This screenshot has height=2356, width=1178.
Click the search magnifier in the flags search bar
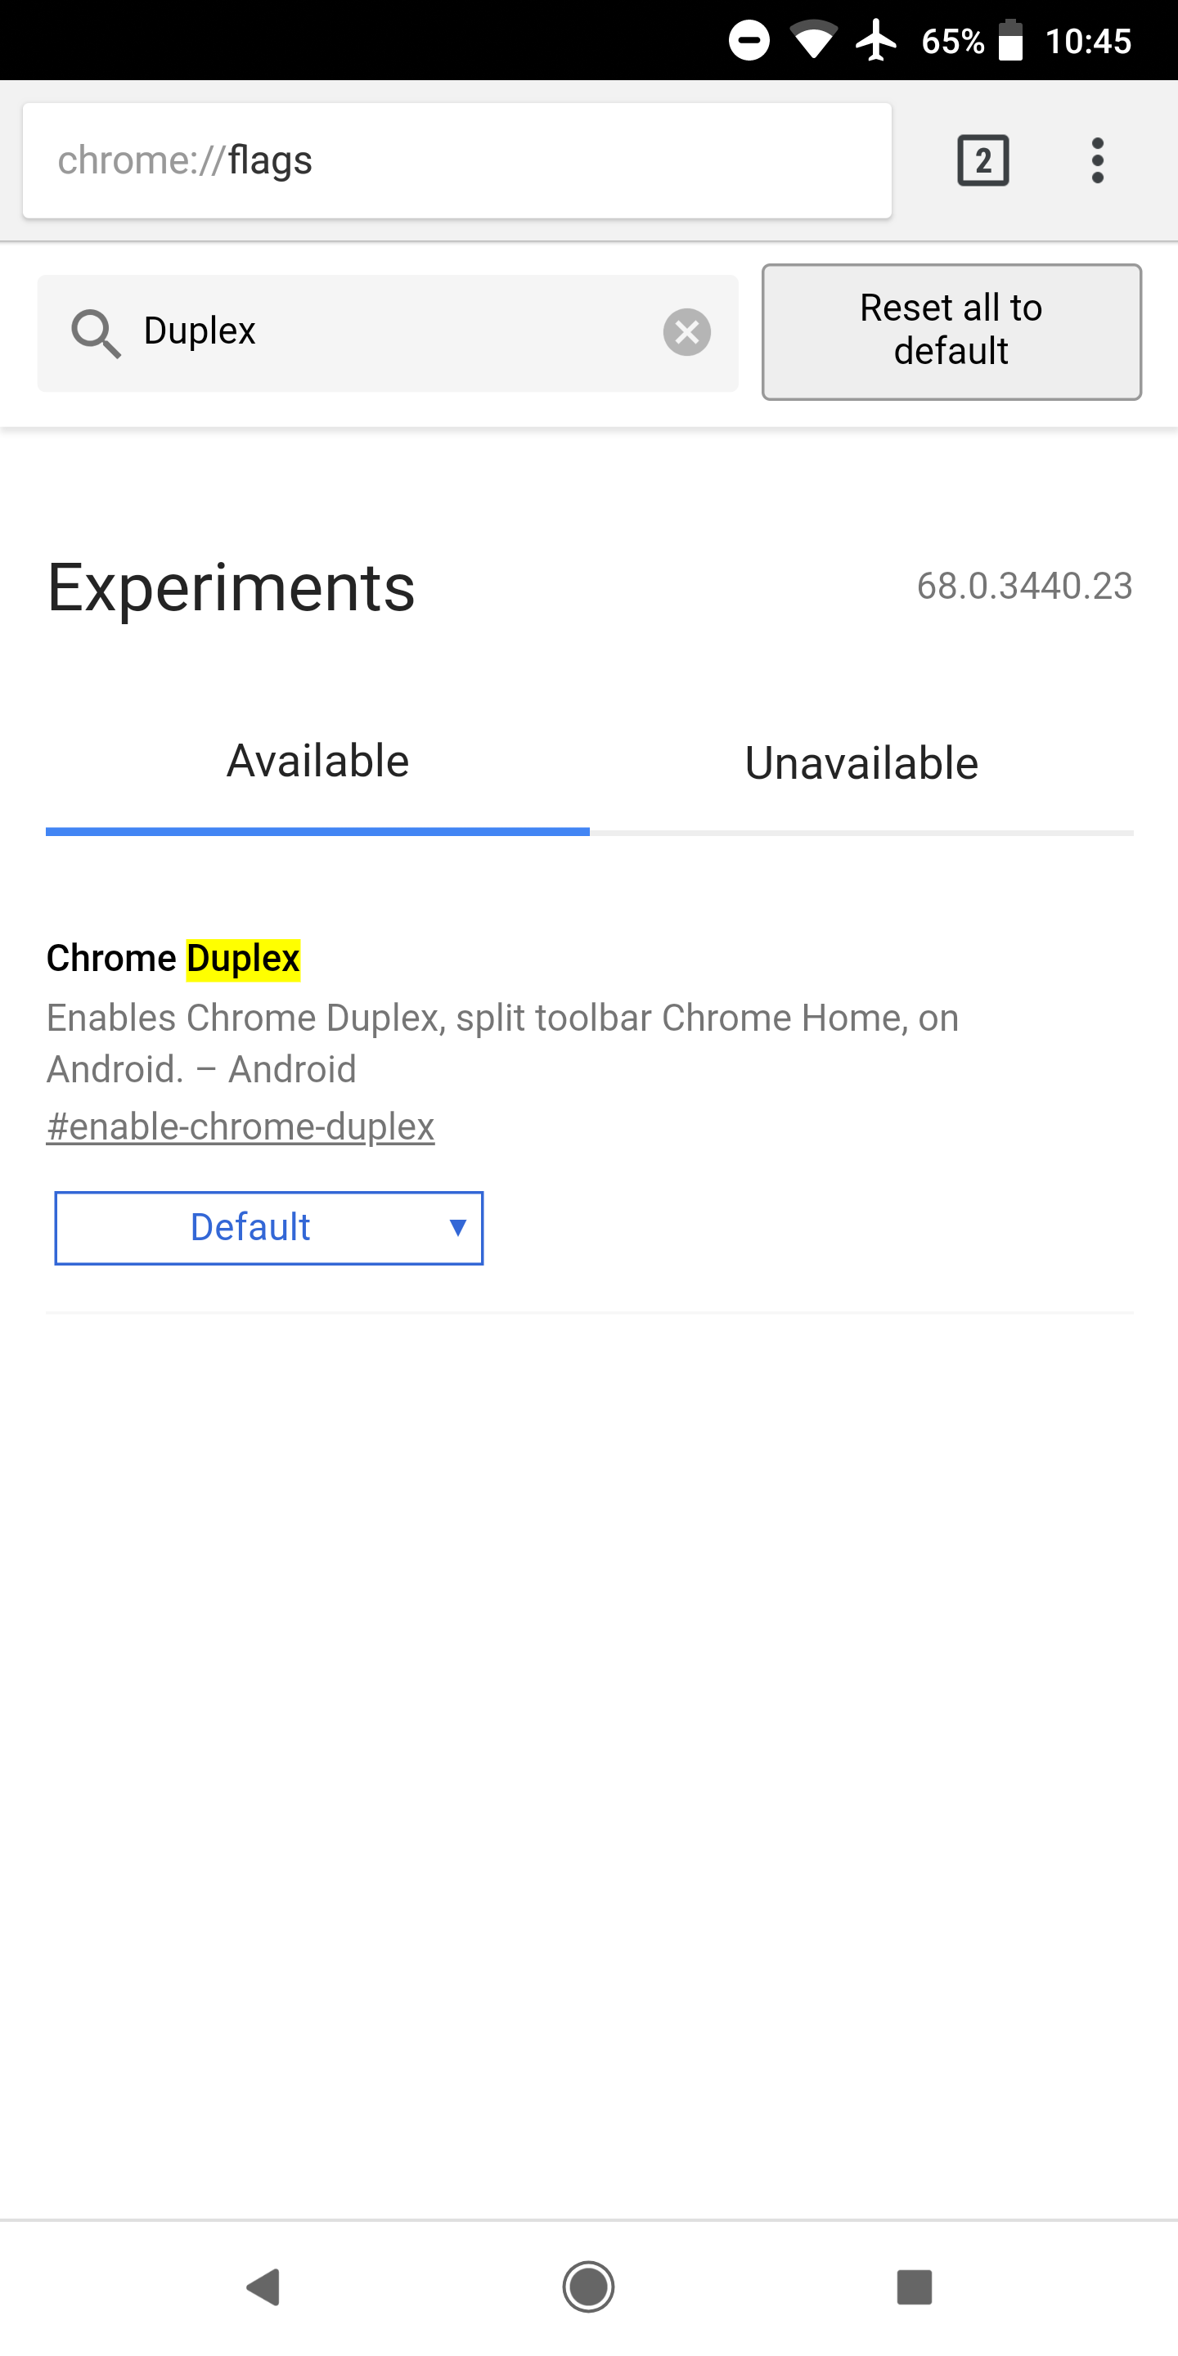click(95, 332)
